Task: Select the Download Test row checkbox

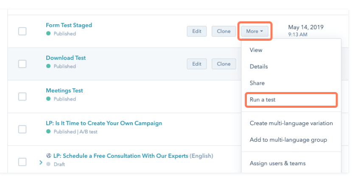Action: pos(22,64)
